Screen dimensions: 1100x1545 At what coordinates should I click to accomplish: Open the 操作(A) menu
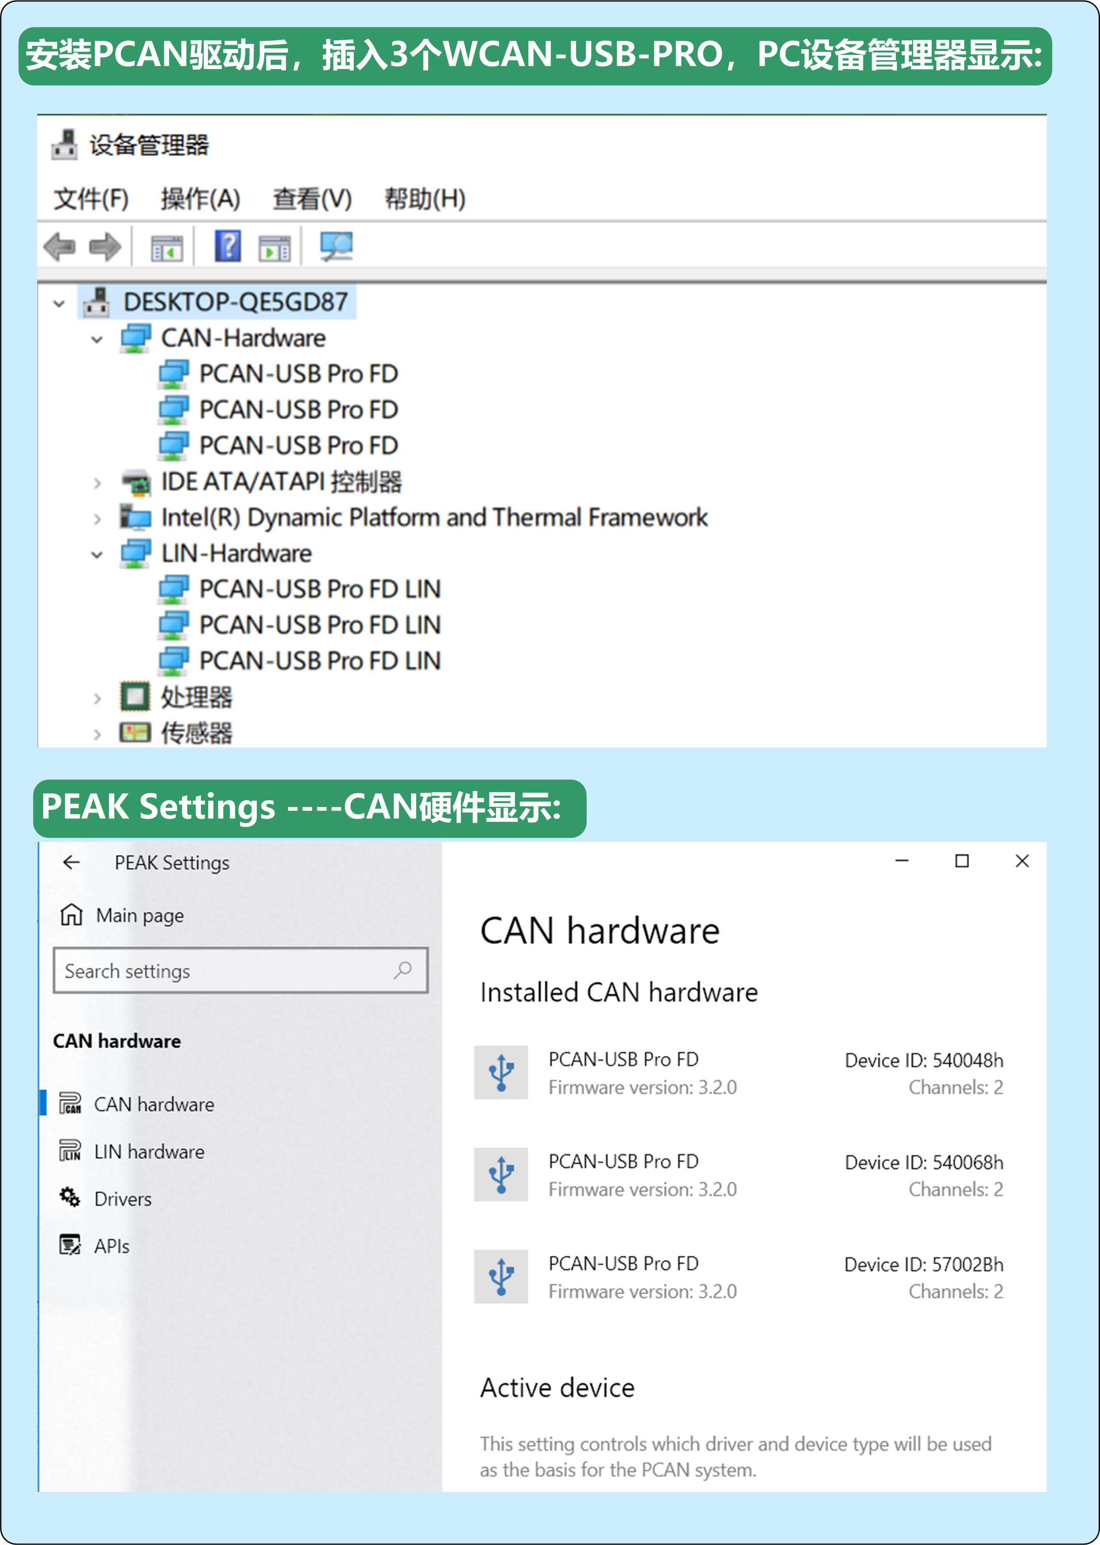(201, 199)
